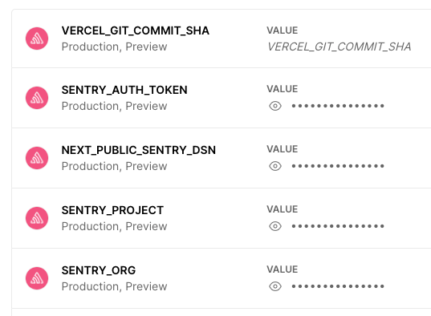Open the SENTRY_PROJECT variable entry

[x=112, y=210]
